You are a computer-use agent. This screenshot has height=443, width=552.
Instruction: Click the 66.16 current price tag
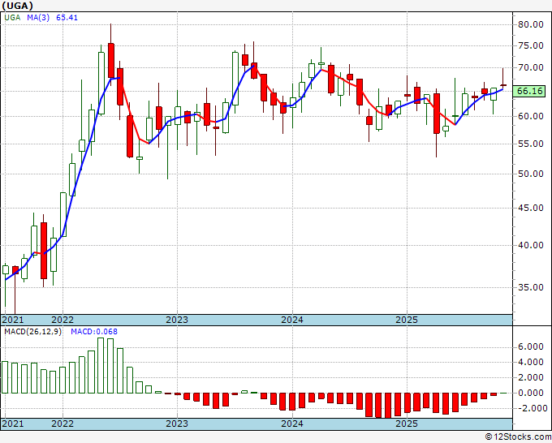(x=529, y=92)
